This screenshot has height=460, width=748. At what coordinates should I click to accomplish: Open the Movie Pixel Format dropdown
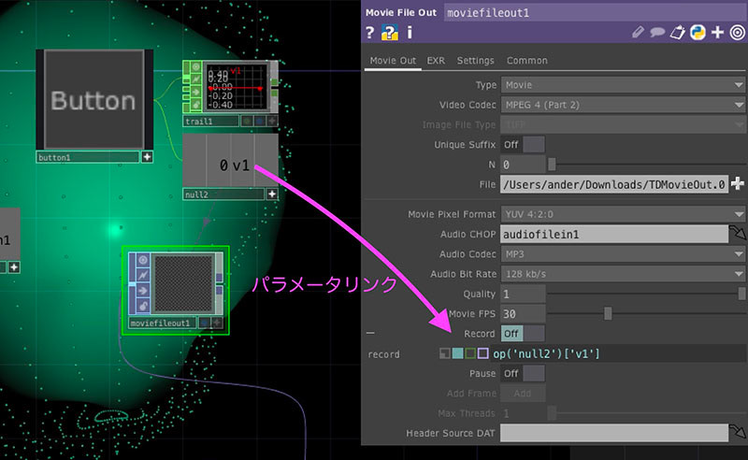pos(623,214)
